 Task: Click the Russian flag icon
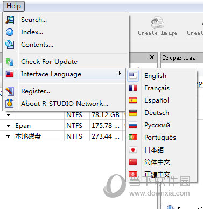point(133,125)
